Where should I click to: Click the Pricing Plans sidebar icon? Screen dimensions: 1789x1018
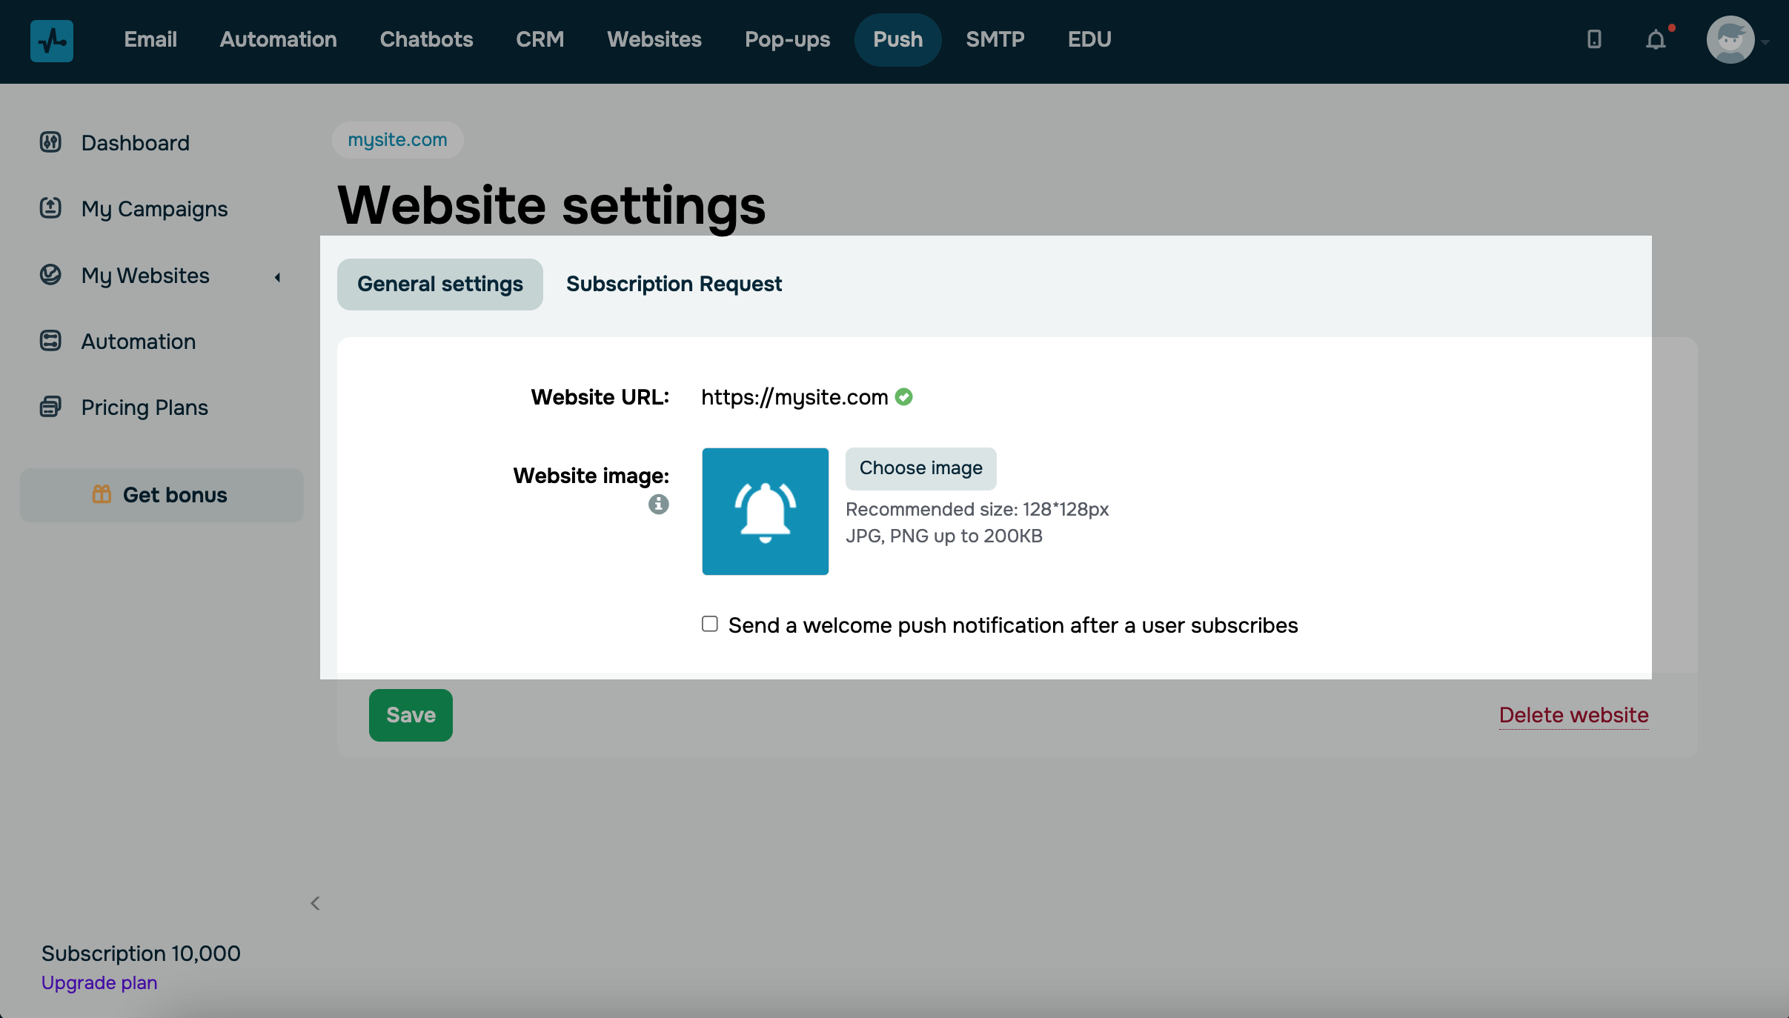click(50, 407)
